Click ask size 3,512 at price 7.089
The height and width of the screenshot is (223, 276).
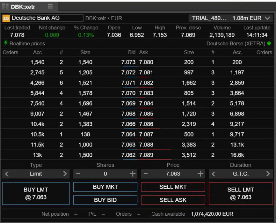tap(189, 155)
